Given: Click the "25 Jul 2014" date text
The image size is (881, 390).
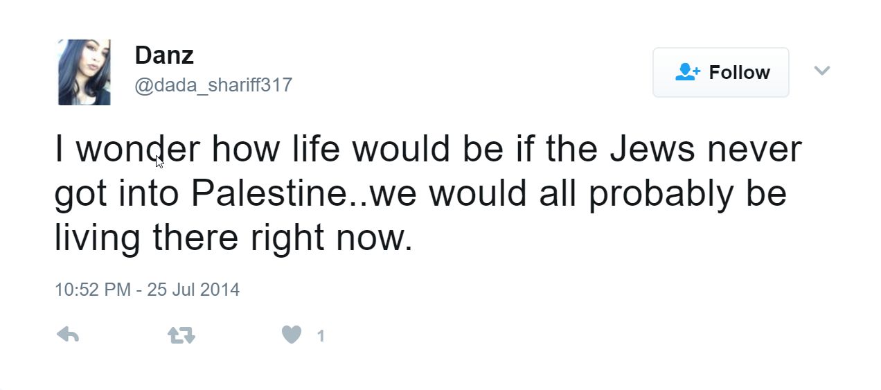Looking at the screenshot, I should click(193, 289).
